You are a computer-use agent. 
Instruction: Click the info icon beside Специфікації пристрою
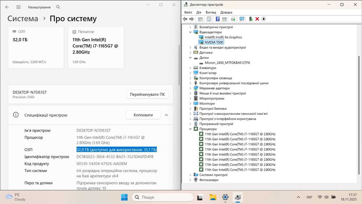[16, 115]
